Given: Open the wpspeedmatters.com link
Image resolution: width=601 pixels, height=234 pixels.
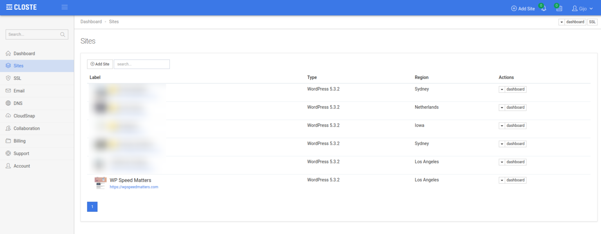Looking at the screenshot, I should click(x=134, y=187).
